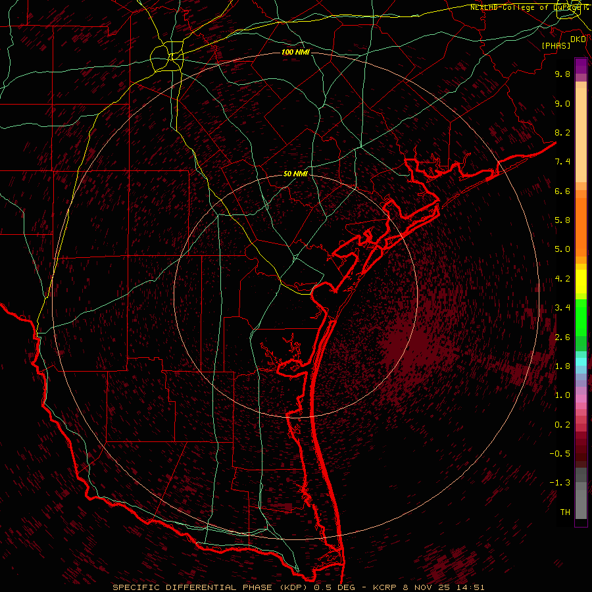Click the 8.2 value on color scale

[x=562, y=132]
